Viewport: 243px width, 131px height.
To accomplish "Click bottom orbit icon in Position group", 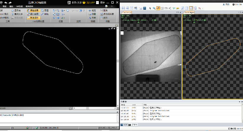I will (58, 18).
